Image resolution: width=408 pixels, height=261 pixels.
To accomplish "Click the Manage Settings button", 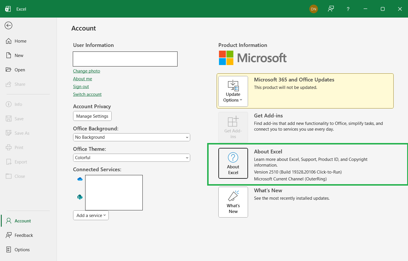I will pyautogui.click(x=92, y=116).
